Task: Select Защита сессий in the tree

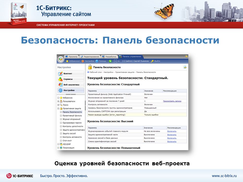Action: [69, 133]
